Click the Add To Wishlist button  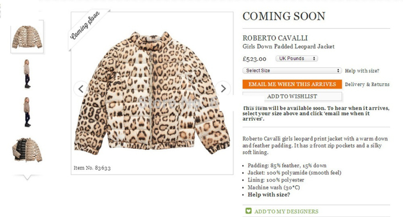coord(292,96)
